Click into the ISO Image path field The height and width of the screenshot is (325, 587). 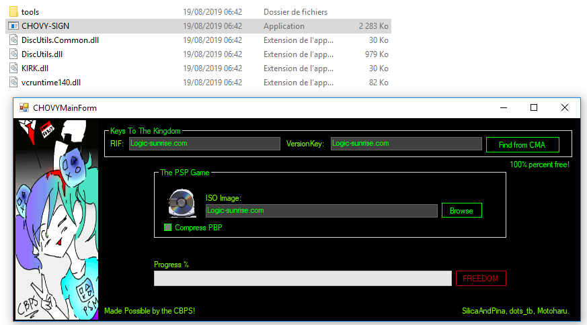(321, 211)
